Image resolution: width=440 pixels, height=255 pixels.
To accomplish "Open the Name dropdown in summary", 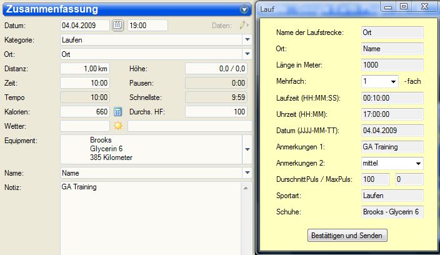I will click(x=247, y=172).
